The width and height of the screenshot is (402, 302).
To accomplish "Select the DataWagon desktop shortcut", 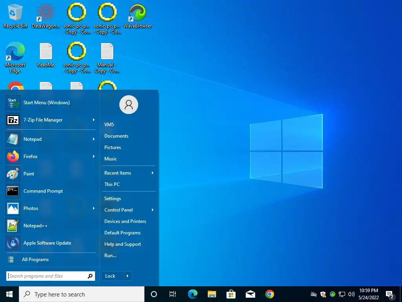I will [46, 16].
